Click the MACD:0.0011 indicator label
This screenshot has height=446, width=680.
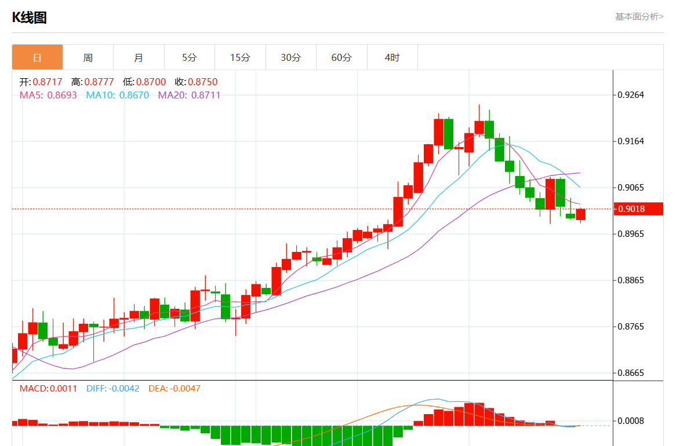tap(48, 388)
